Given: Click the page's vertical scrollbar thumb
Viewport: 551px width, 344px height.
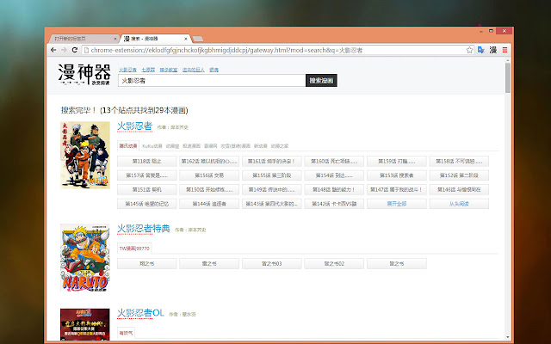Looking at the screenshot, I should point(508,78).
